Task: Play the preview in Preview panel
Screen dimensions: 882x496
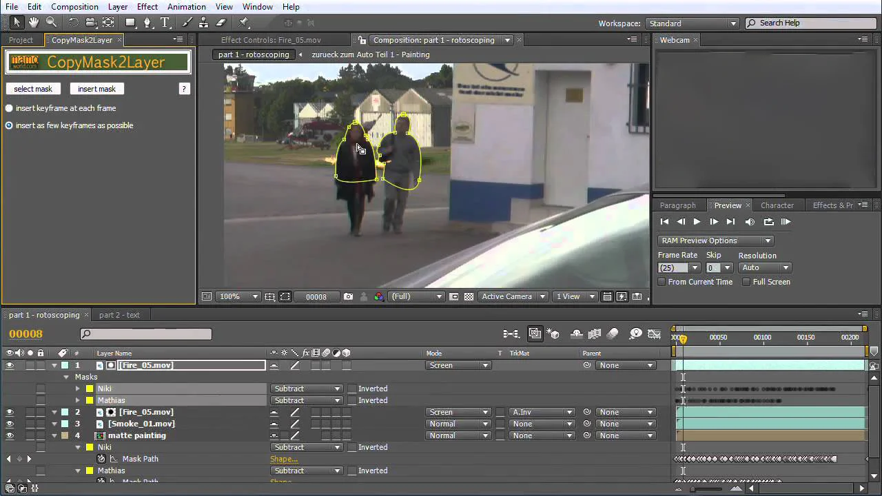Action: [x=697, y=222]
